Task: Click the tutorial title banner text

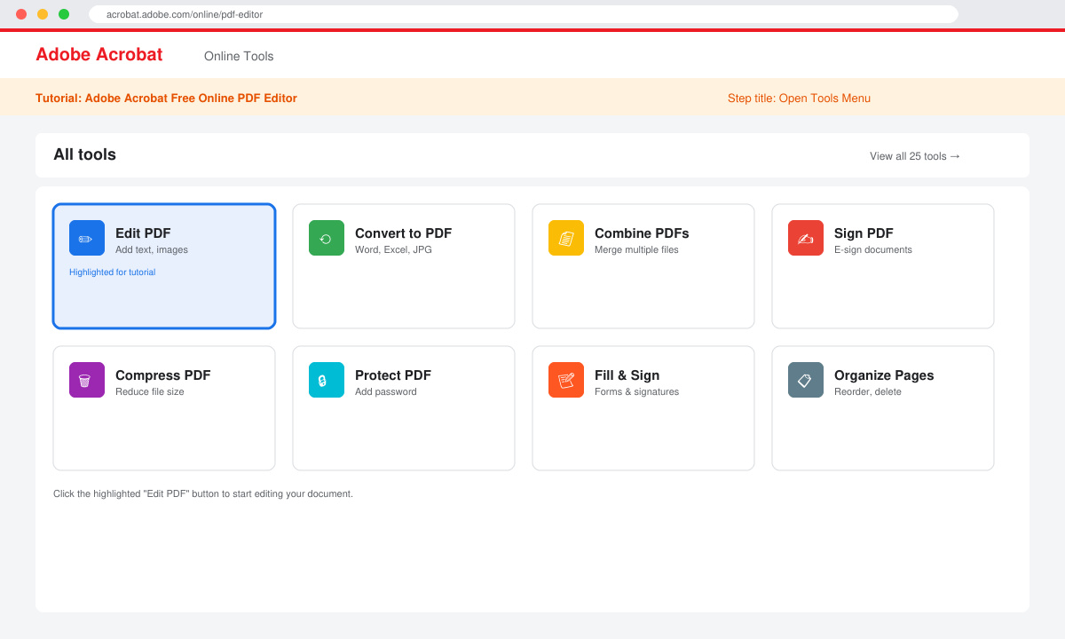Action: click(x=166, y=99)
